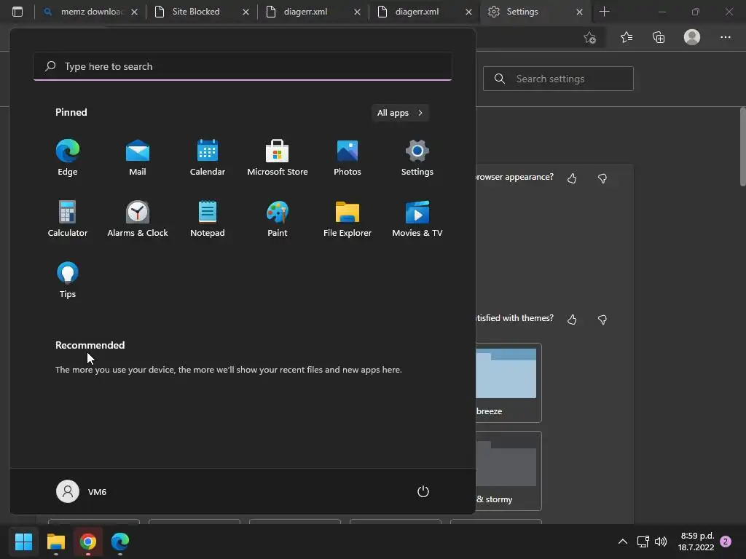The height and width of the screenshot is (559, 746).
Task: Click the Settings page vertical scrollbar
Action: click(742, 147)
